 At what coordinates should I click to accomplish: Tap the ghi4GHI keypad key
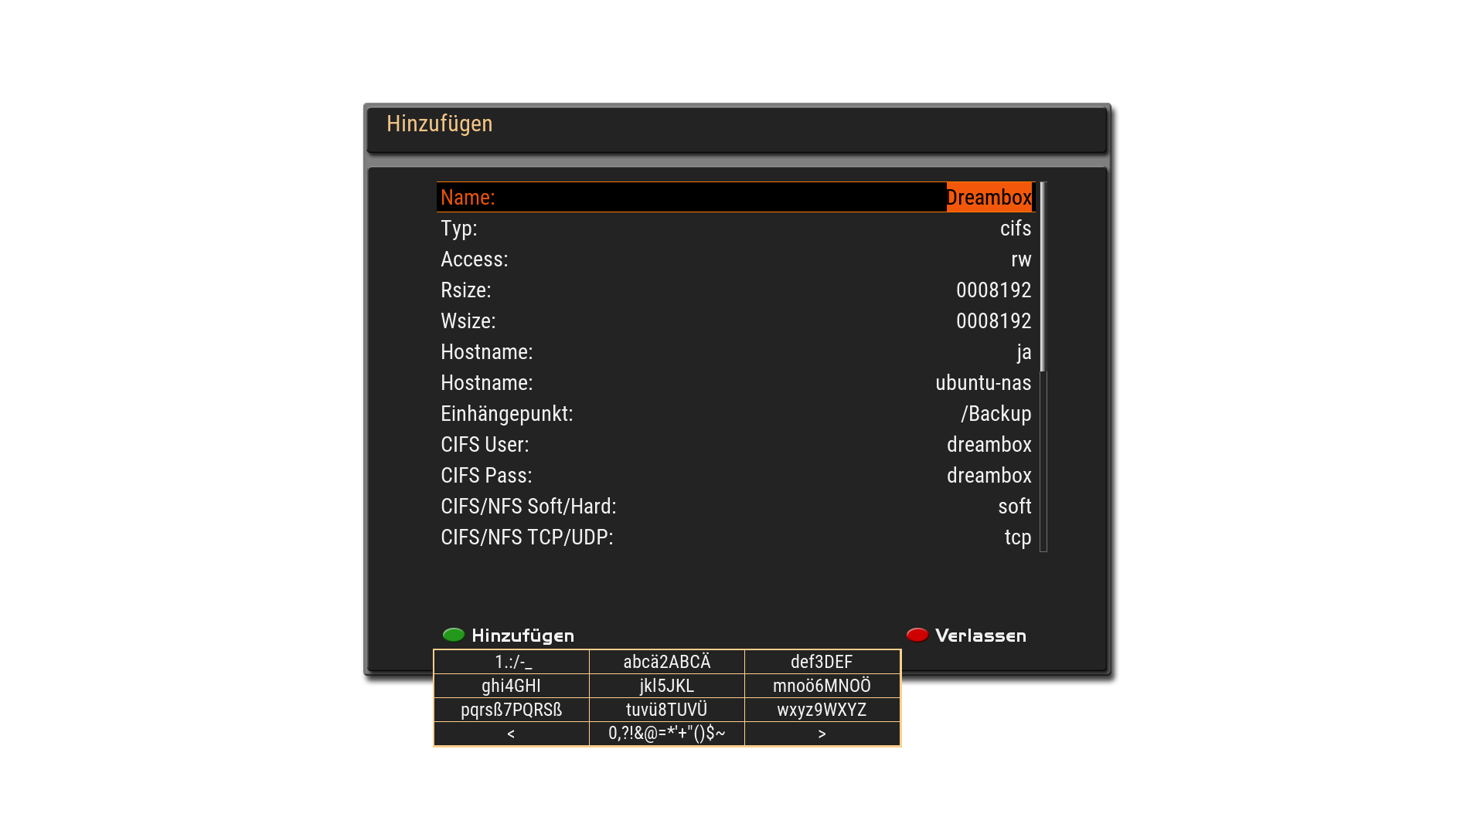(x=511, y=686)
